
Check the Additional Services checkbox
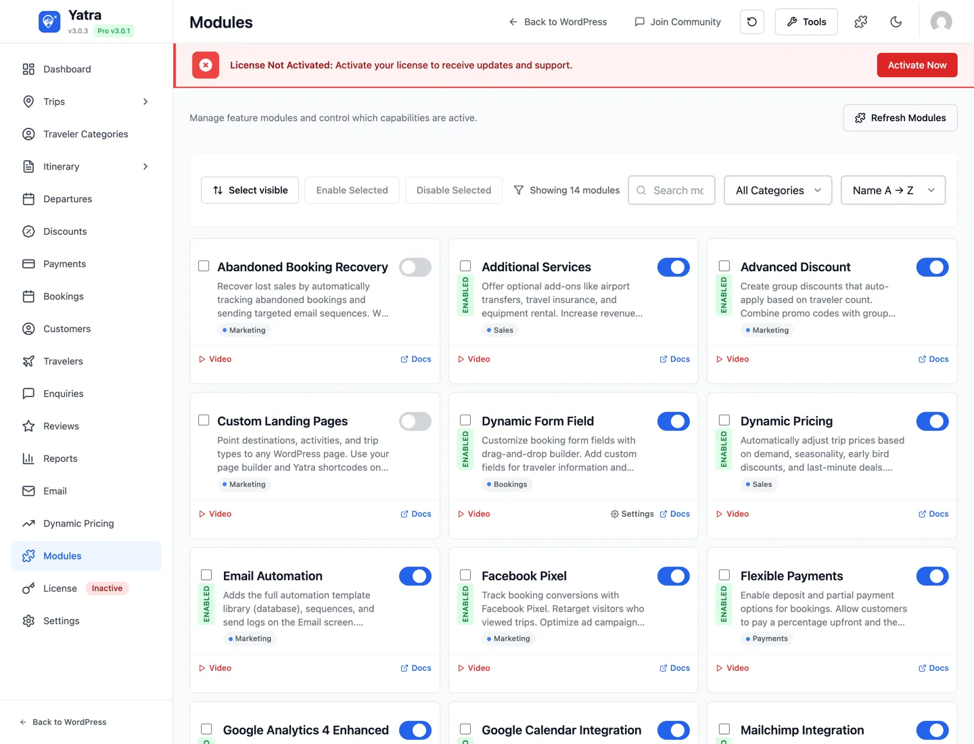click(465, 266)
